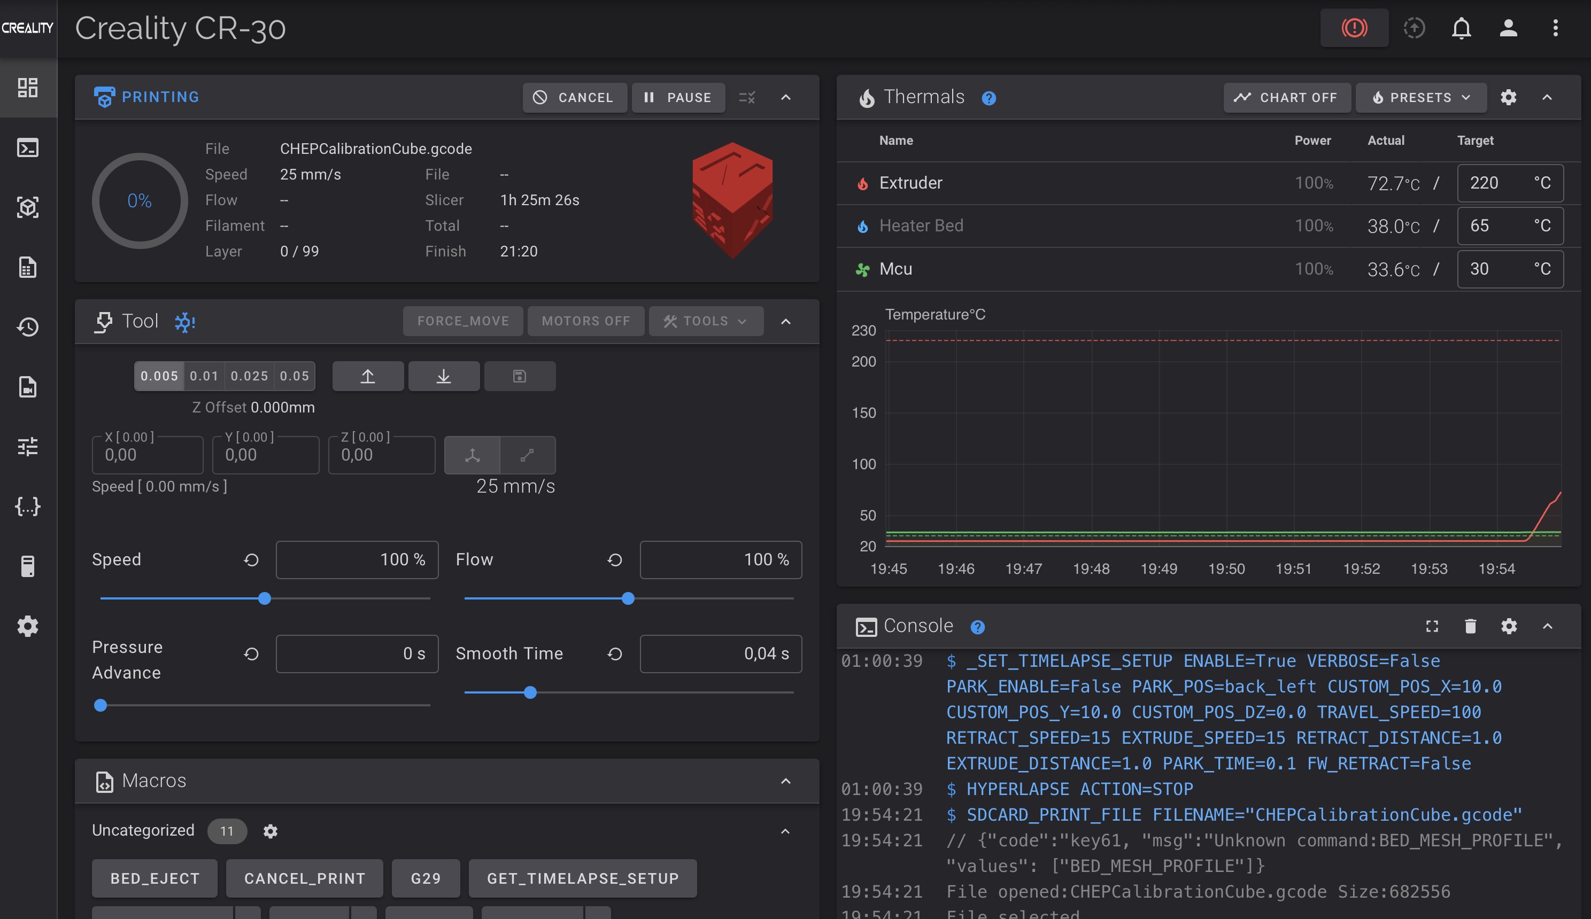Select 0.01 Z offset increment

(204, 376)
